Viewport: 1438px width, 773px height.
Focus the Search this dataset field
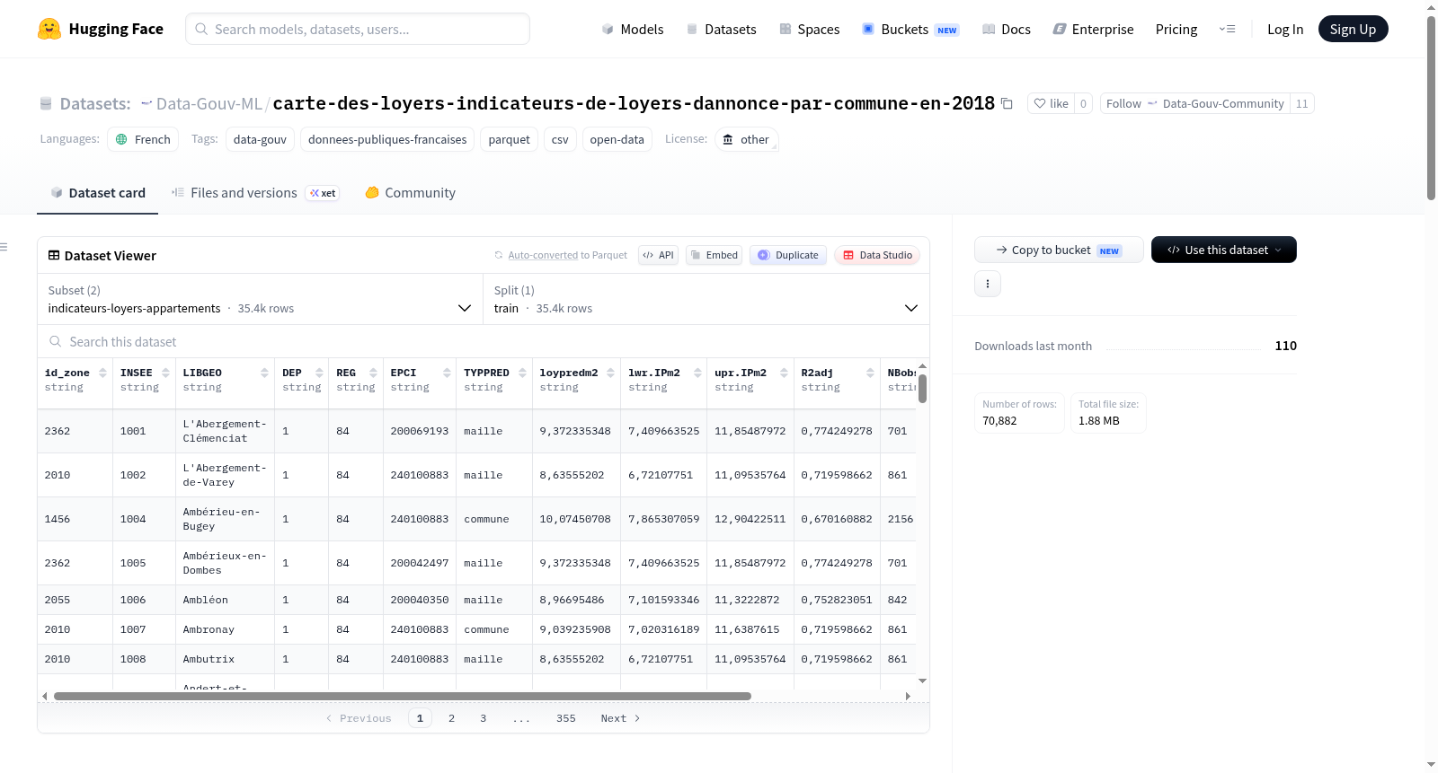(x=484, y=341)
